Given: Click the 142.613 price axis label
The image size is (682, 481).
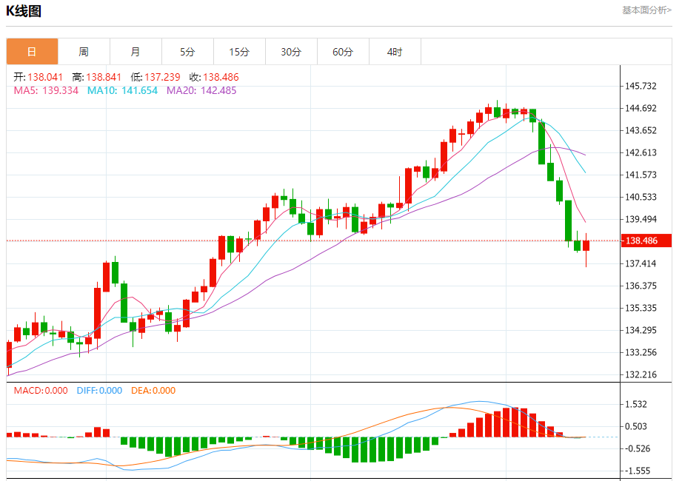Looking at the screenshot, I should [641, 152].
